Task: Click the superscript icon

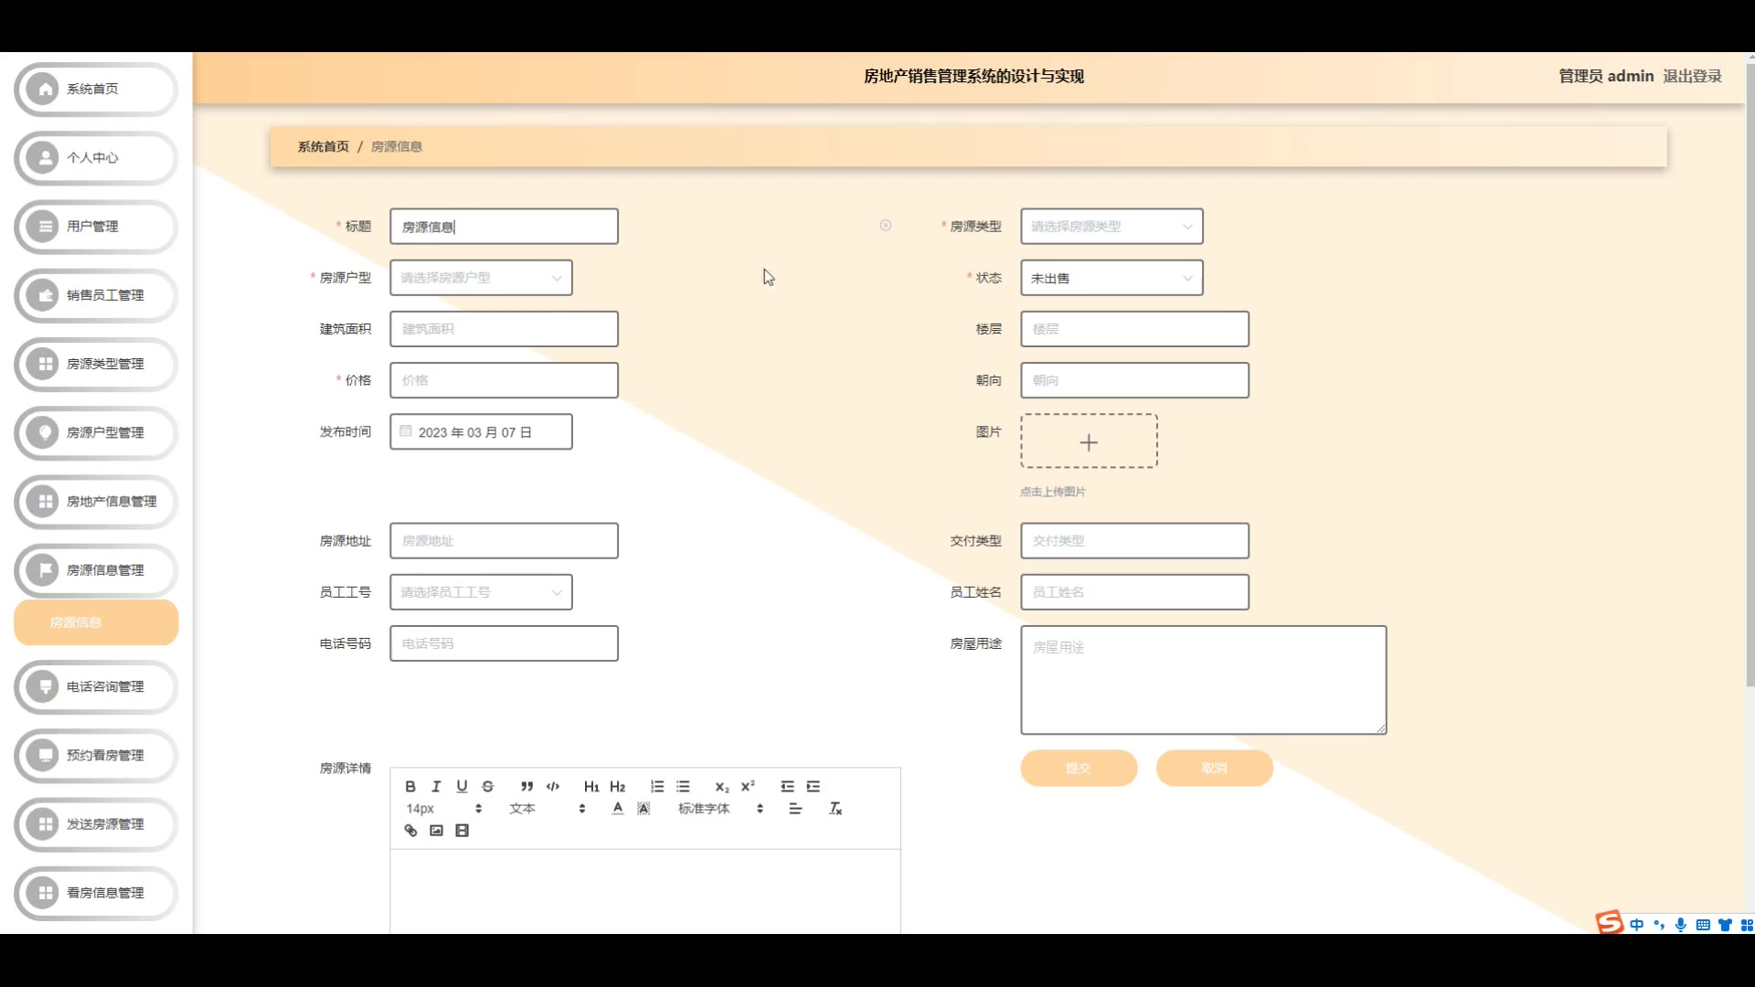Action: pos(748,786)
